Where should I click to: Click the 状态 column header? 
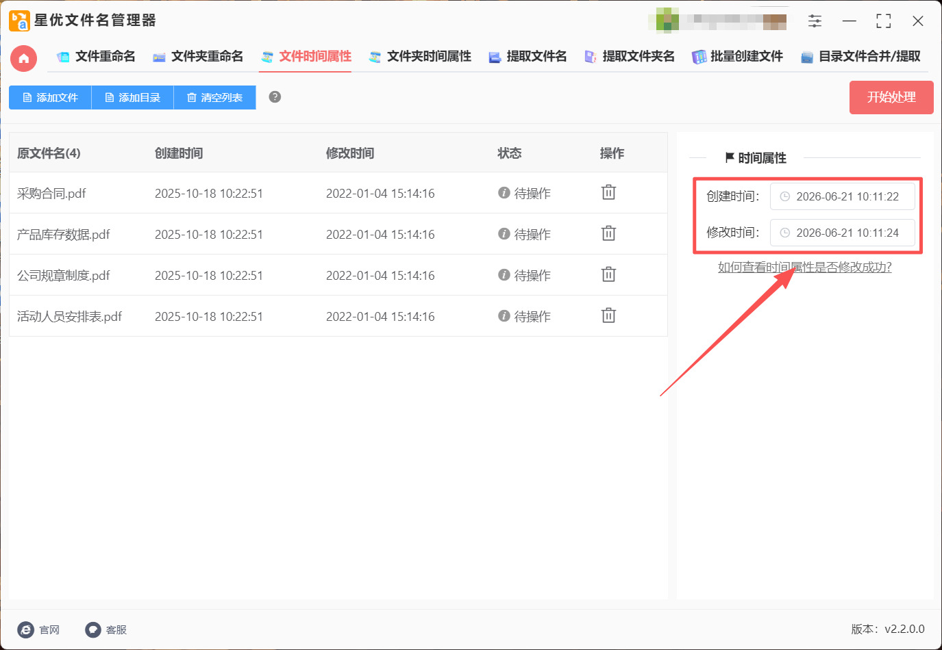[x=510, y=153]
